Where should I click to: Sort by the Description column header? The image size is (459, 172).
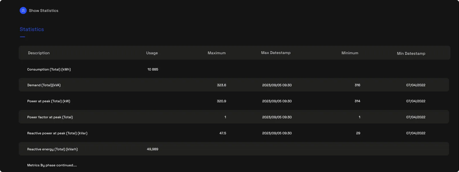[39, 53]
